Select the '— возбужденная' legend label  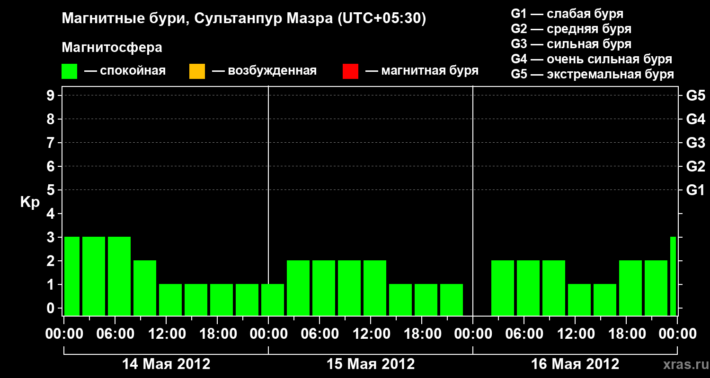tap(265, 71)
